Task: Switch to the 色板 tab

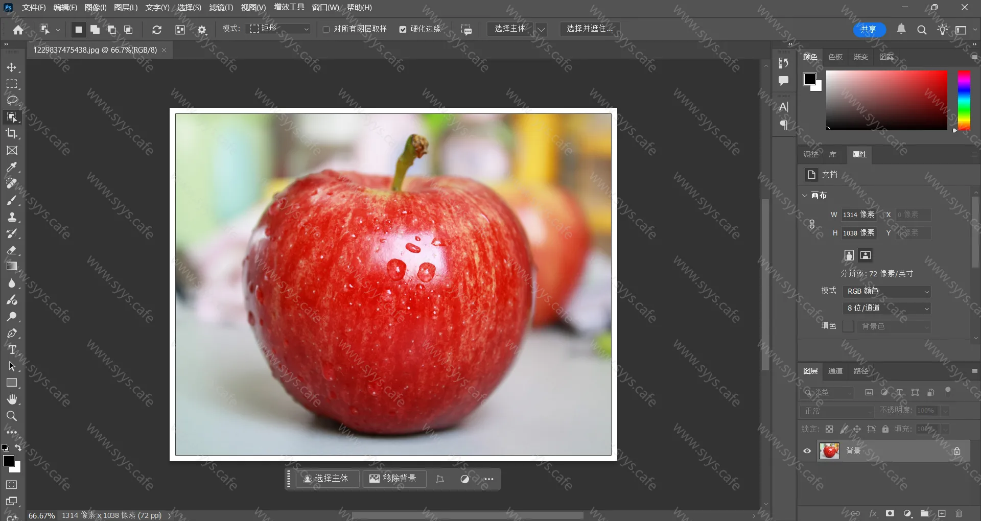Action: [x=835, y=57]
